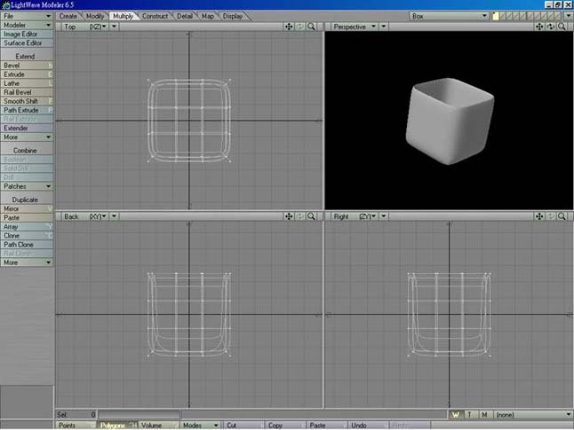Click the Mirror tool button

27,208
